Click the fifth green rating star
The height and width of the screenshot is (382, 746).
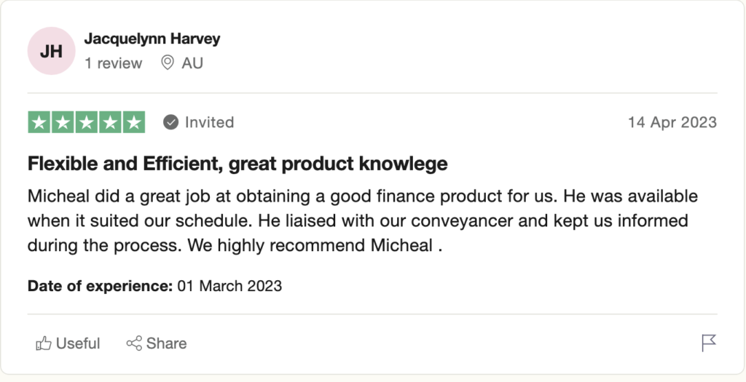[133, 122]
